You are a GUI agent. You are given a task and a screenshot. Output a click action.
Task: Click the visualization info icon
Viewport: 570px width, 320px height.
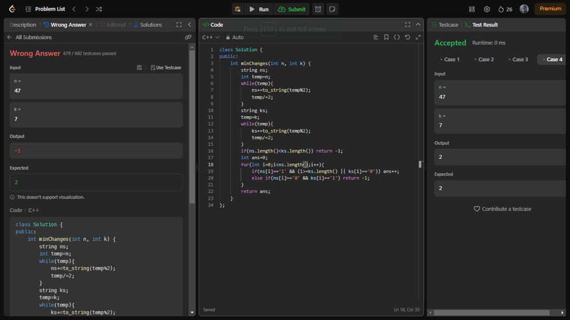[x=12, y=197]
